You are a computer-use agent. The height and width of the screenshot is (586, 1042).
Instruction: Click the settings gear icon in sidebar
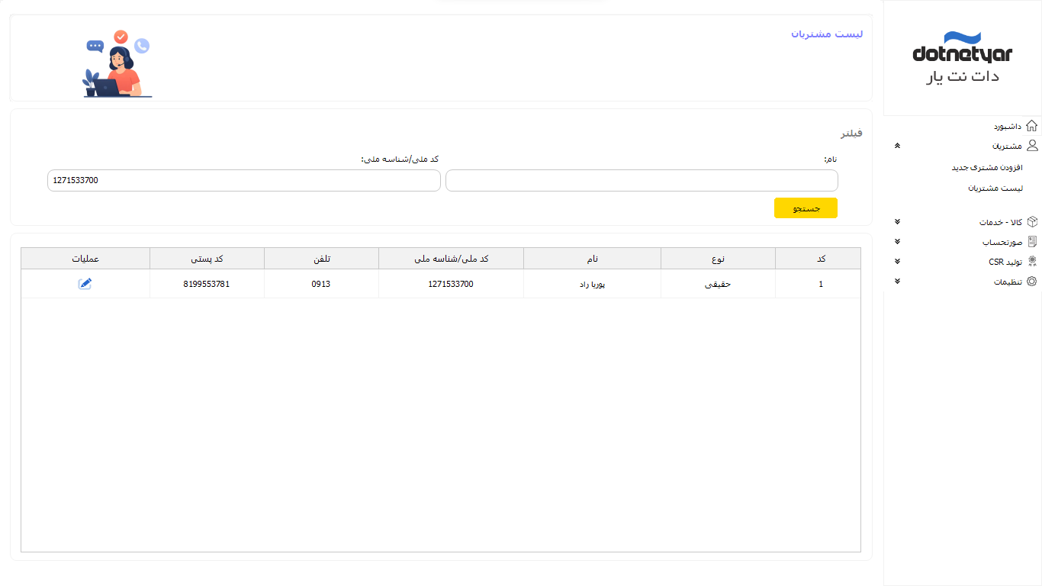1032,282
